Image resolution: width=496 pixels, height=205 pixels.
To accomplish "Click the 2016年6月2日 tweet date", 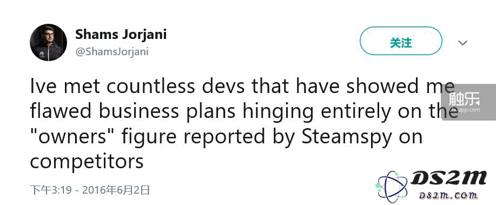I will pyautogui.click(x=116, y=190).
